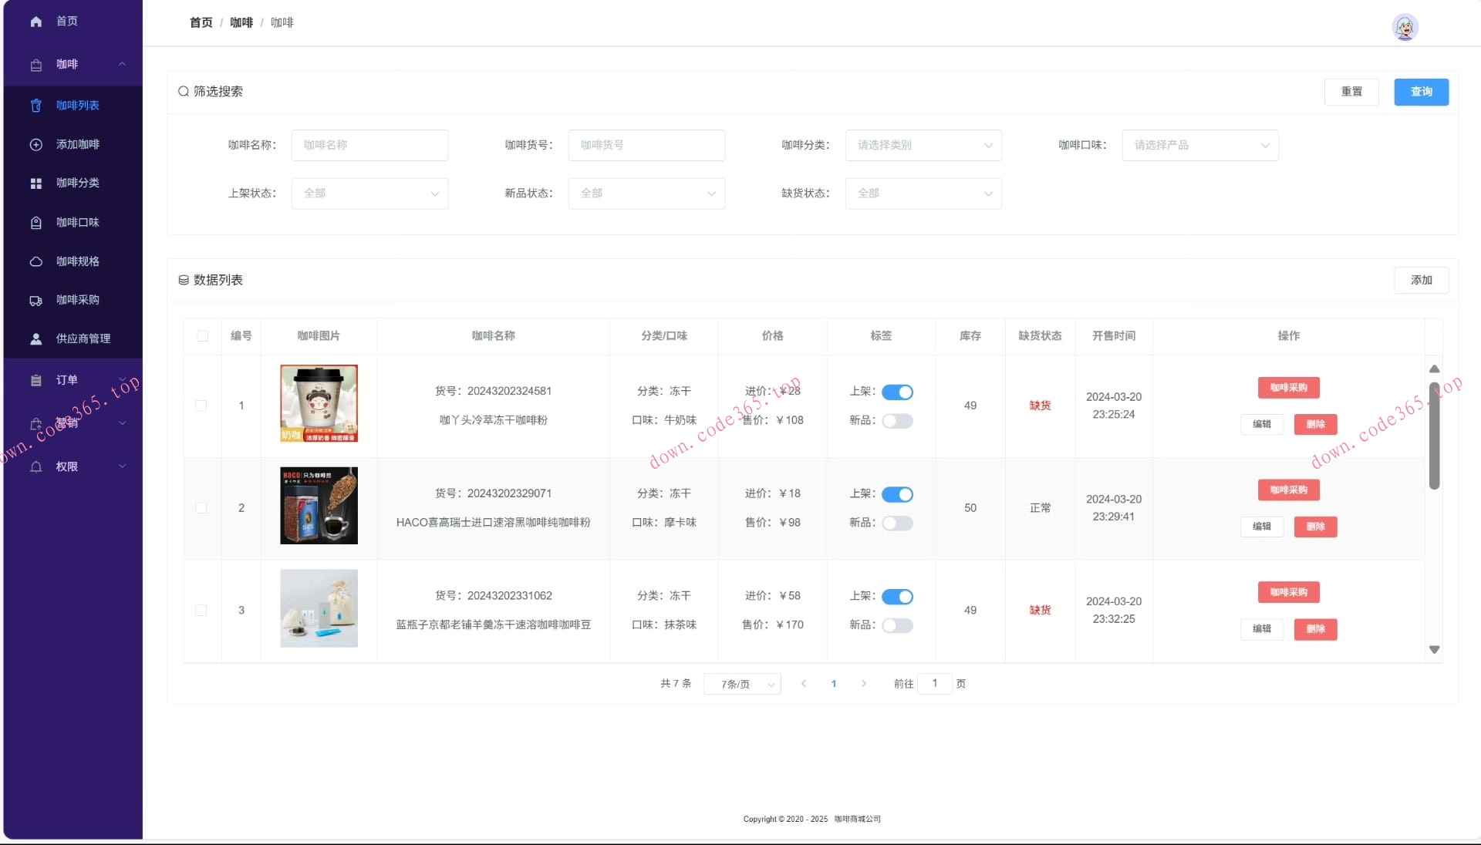Select the 咖啡分类 grid icon
Image resolution: width=1481 pixels, height=845 pixels.
[35, 183]
